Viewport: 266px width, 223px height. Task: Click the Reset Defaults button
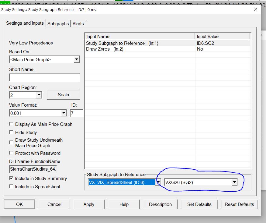(239, 204)
